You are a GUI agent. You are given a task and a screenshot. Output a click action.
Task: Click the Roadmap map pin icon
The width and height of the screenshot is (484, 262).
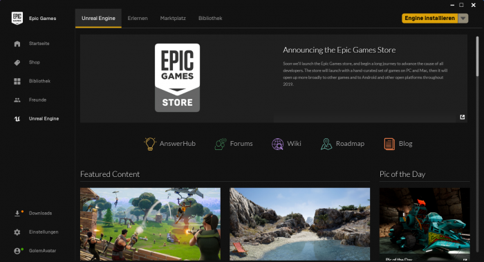click(326, 144)
